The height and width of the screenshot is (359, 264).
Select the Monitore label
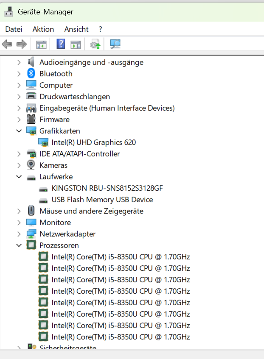pyautogui.click(x=55, y=223)
